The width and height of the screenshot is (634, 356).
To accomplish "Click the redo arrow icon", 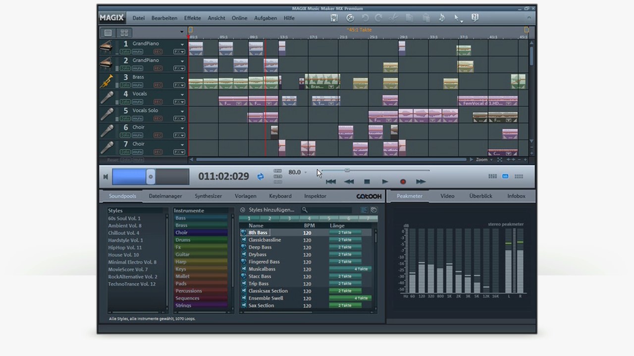I will point(378,18).
